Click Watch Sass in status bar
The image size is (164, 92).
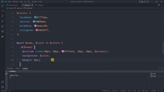[x=106, y=91]
